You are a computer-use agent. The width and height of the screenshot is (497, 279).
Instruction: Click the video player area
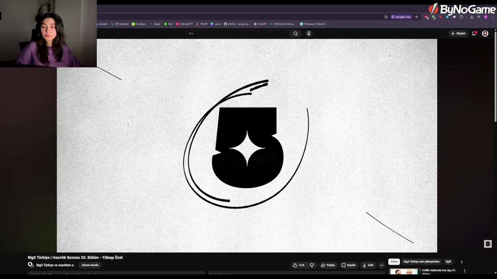click(247, 146)
